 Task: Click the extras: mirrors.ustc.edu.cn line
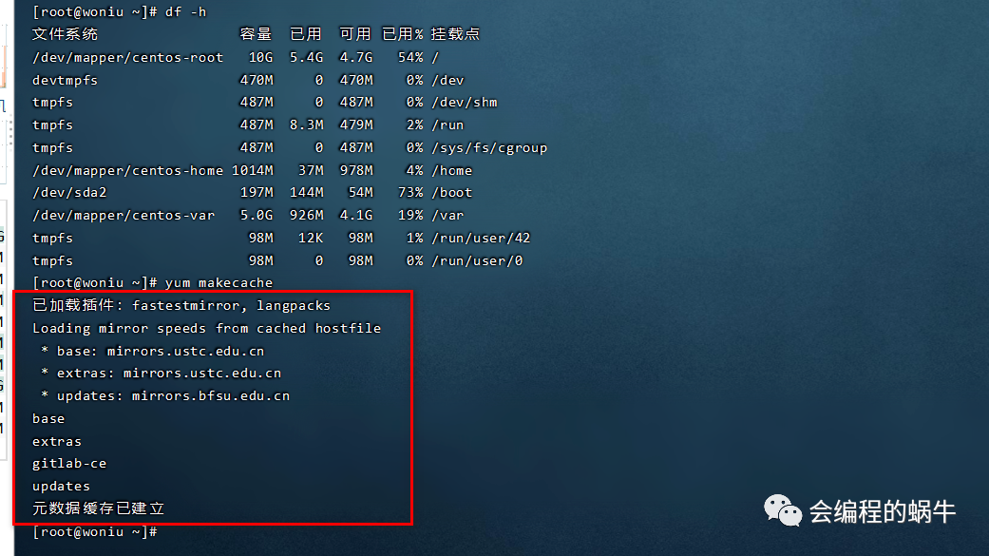[161, 373]
